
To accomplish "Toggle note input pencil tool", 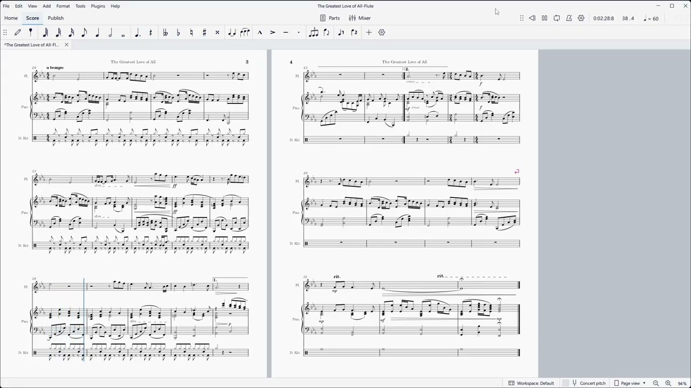I will tap(17, 32).
